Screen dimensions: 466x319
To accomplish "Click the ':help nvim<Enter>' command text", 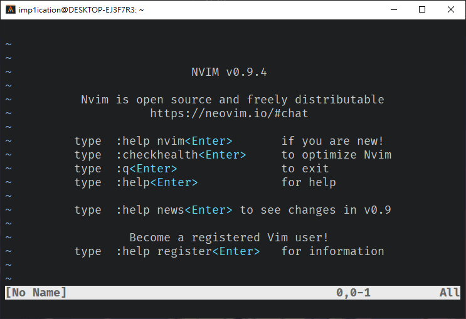I will (174, 141).
